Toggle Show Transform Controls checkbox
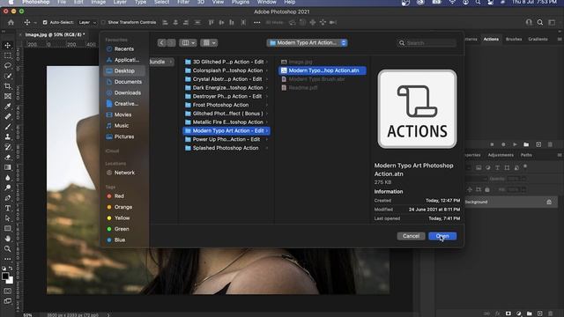The height and width of the screenshot is (317, 564). [x=103, y=22]
